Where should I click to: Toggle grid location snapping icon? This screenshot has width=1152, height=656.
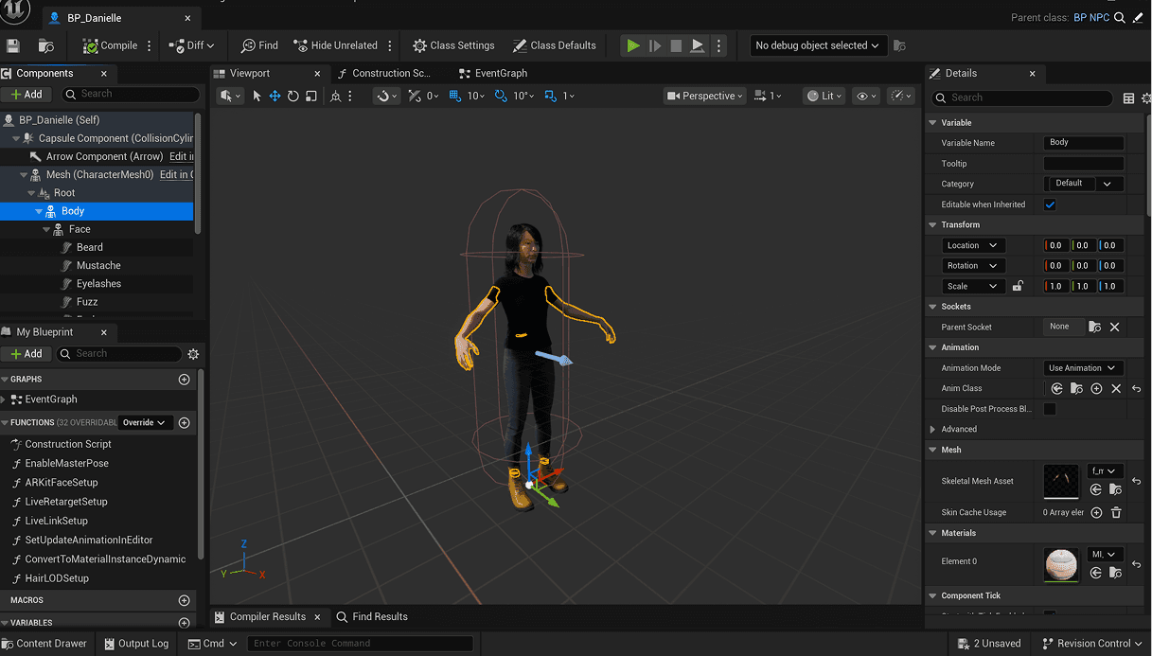tap(455, 96)
